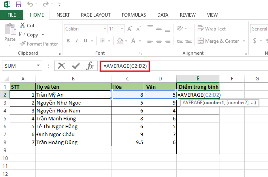Click the Paste clipboard icon
The height and width of the screenshot is (177, 268).
(10, 29)
